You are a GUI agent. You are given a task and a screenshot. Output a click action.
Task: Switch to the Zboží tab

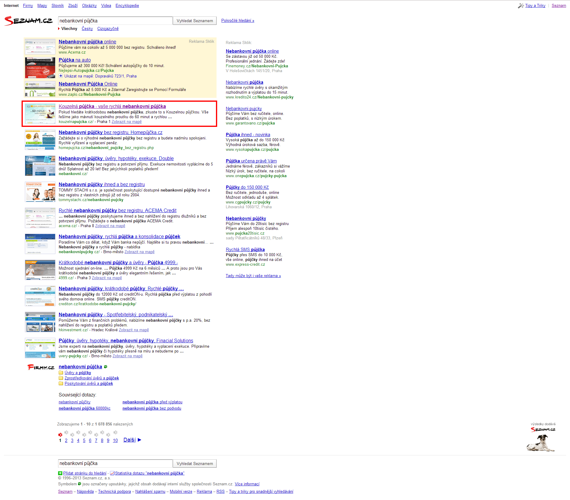point(73,6)
